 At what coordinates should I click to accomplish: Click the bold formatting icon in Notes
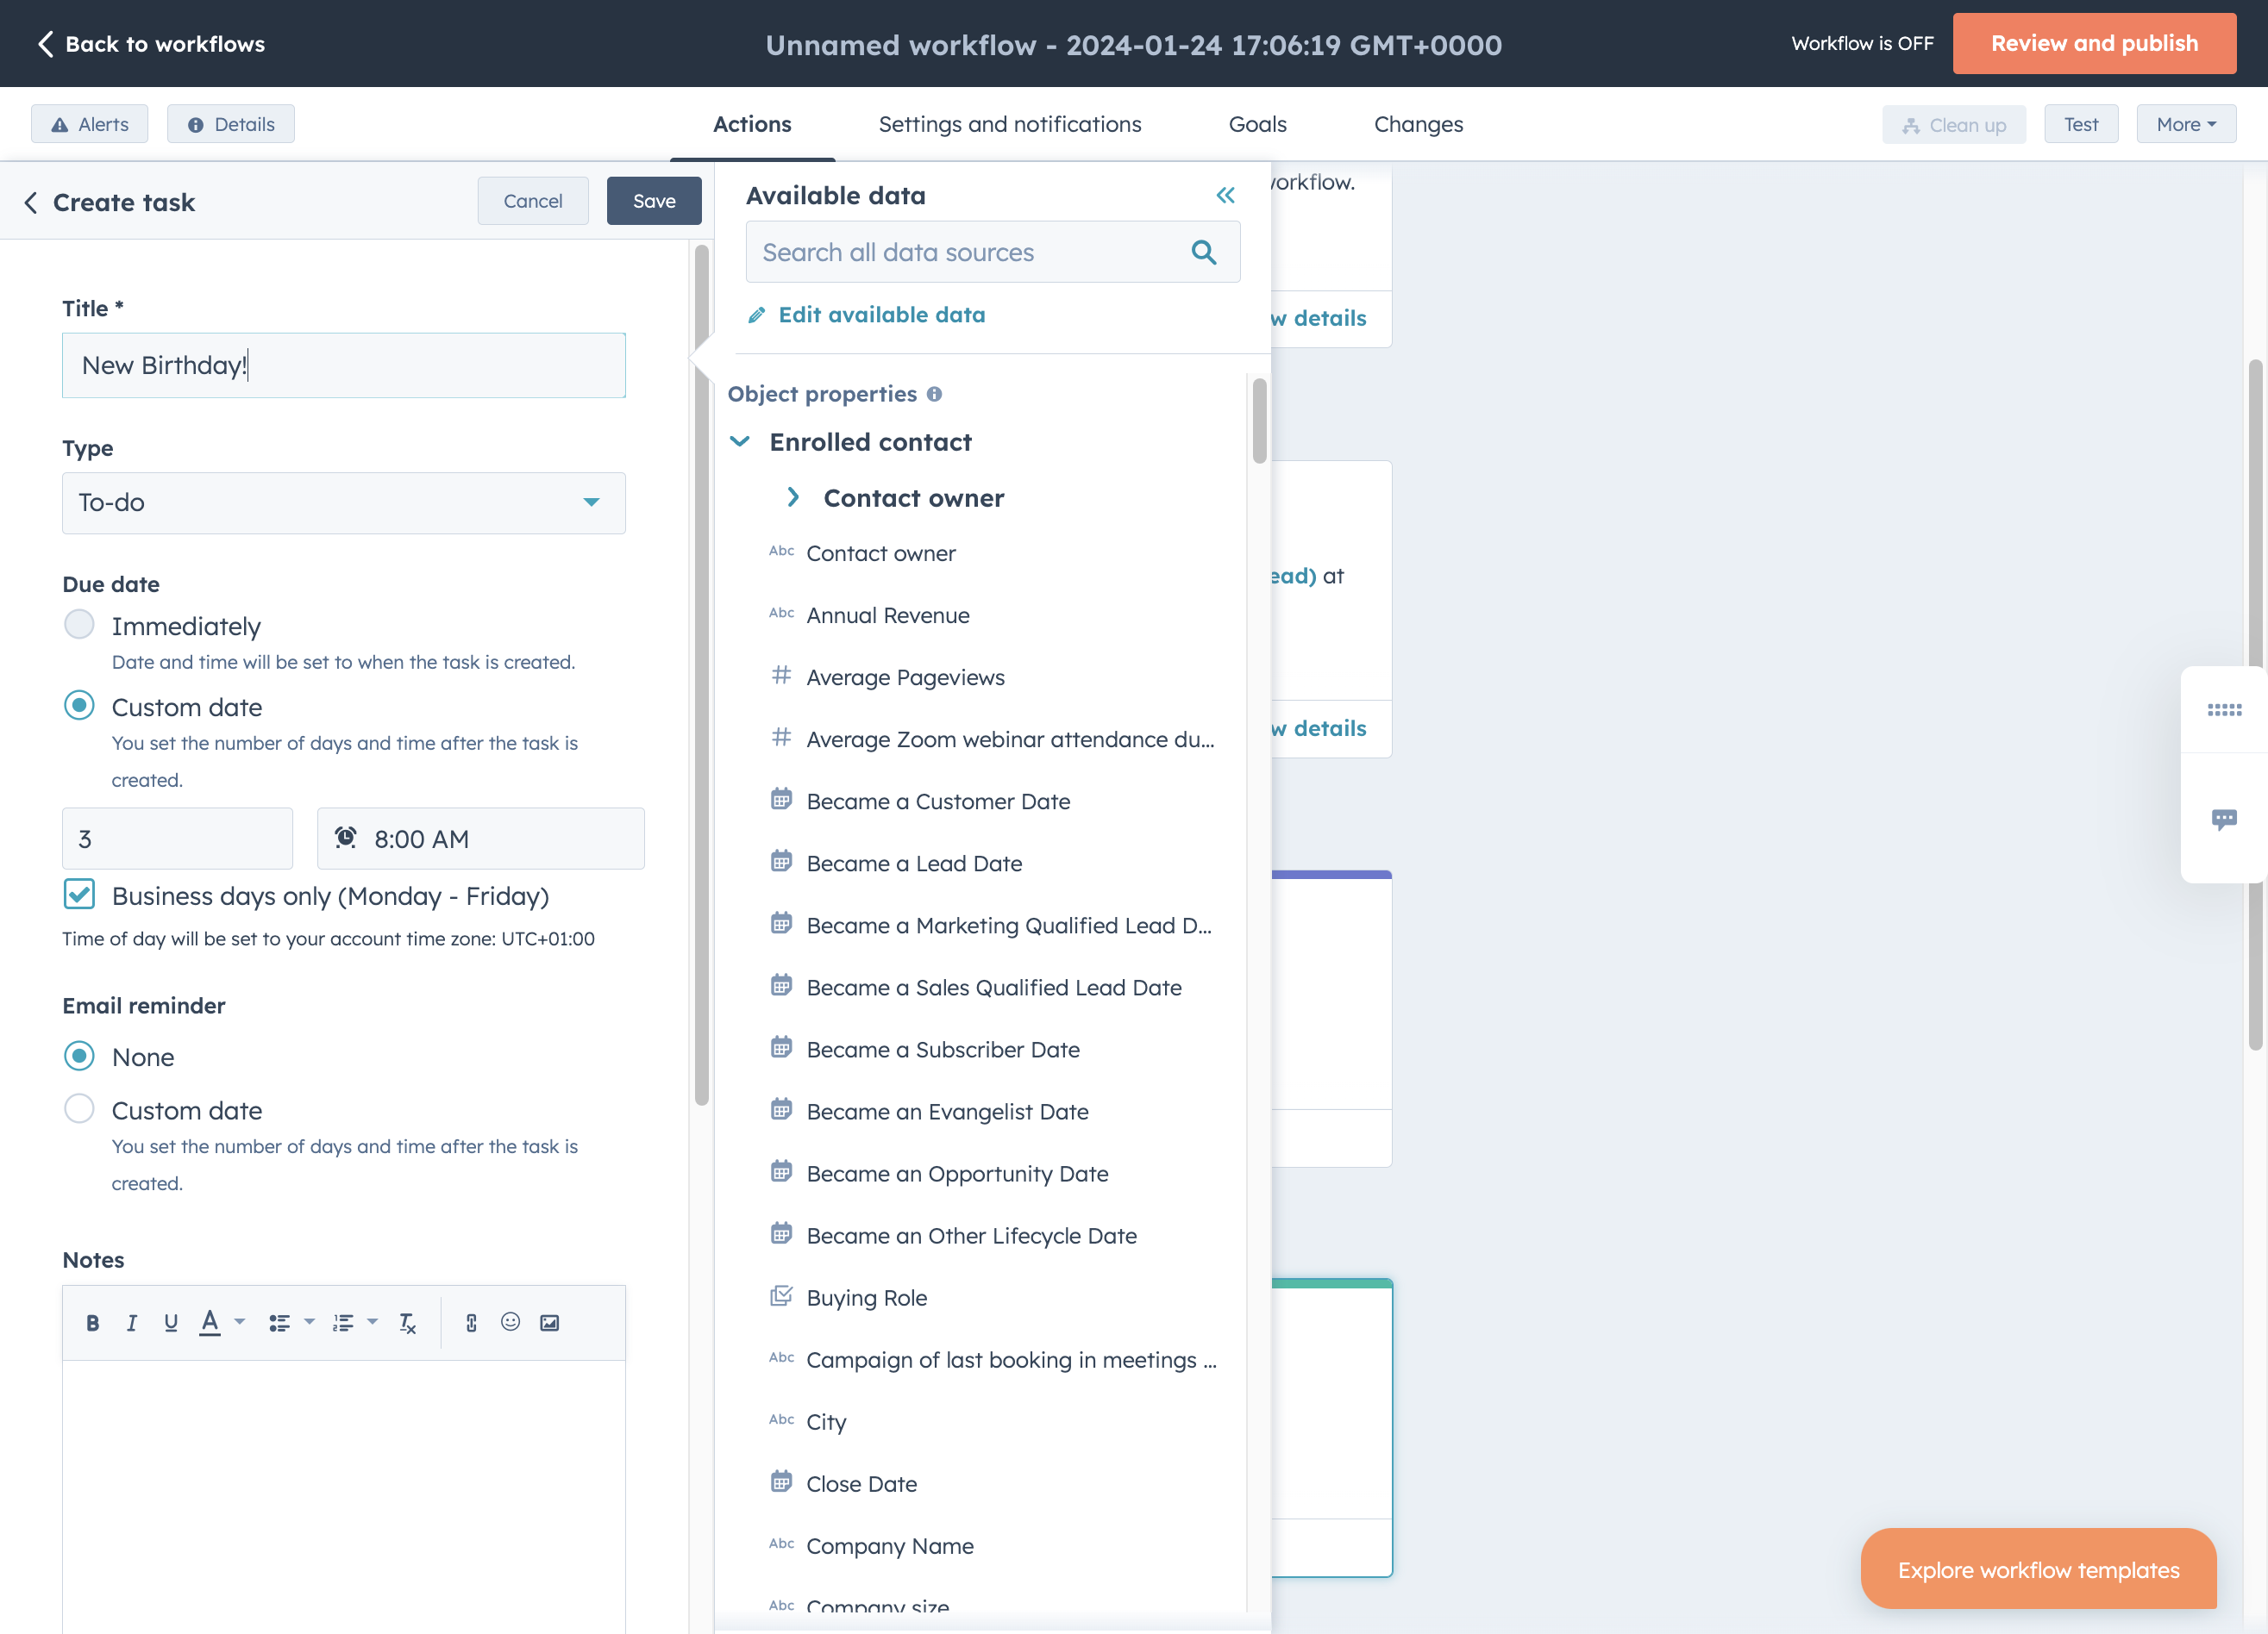pyautogui.click(x=93, y=1323)
